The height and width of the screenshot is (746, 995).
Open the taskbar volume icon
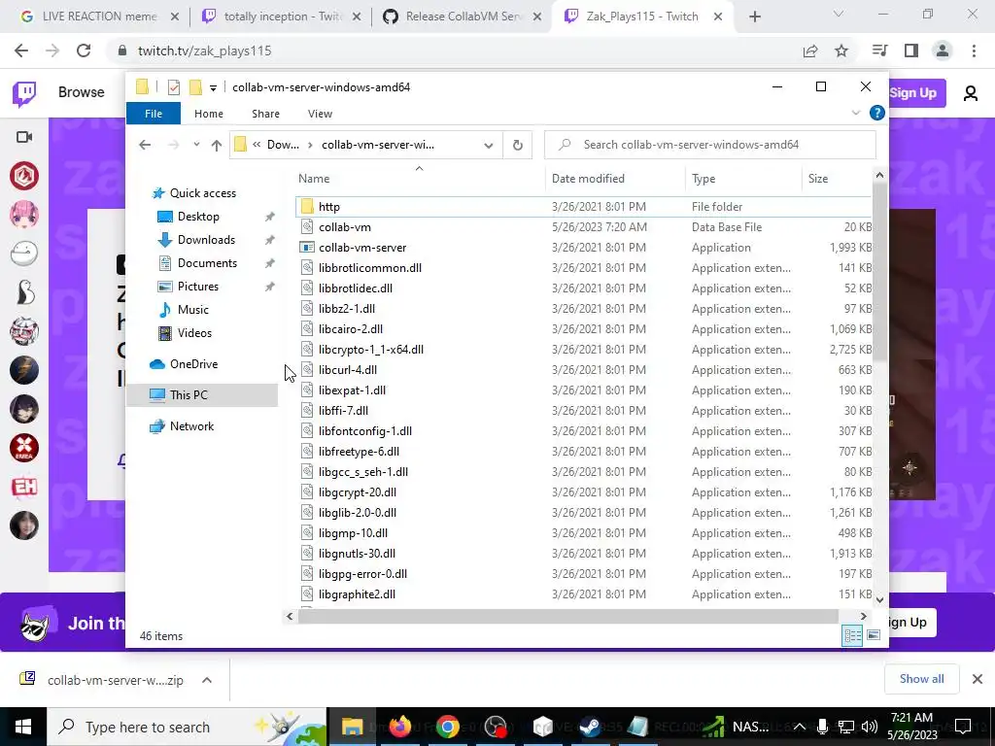870,727
